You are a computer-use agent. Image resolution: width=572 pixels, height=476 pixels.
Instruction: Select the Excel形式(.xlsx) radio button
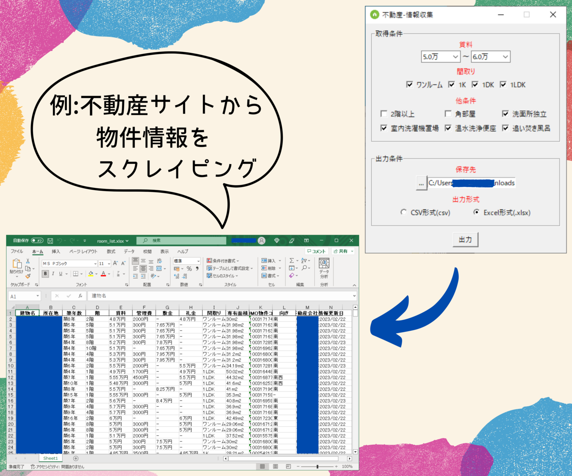(476, 212)
